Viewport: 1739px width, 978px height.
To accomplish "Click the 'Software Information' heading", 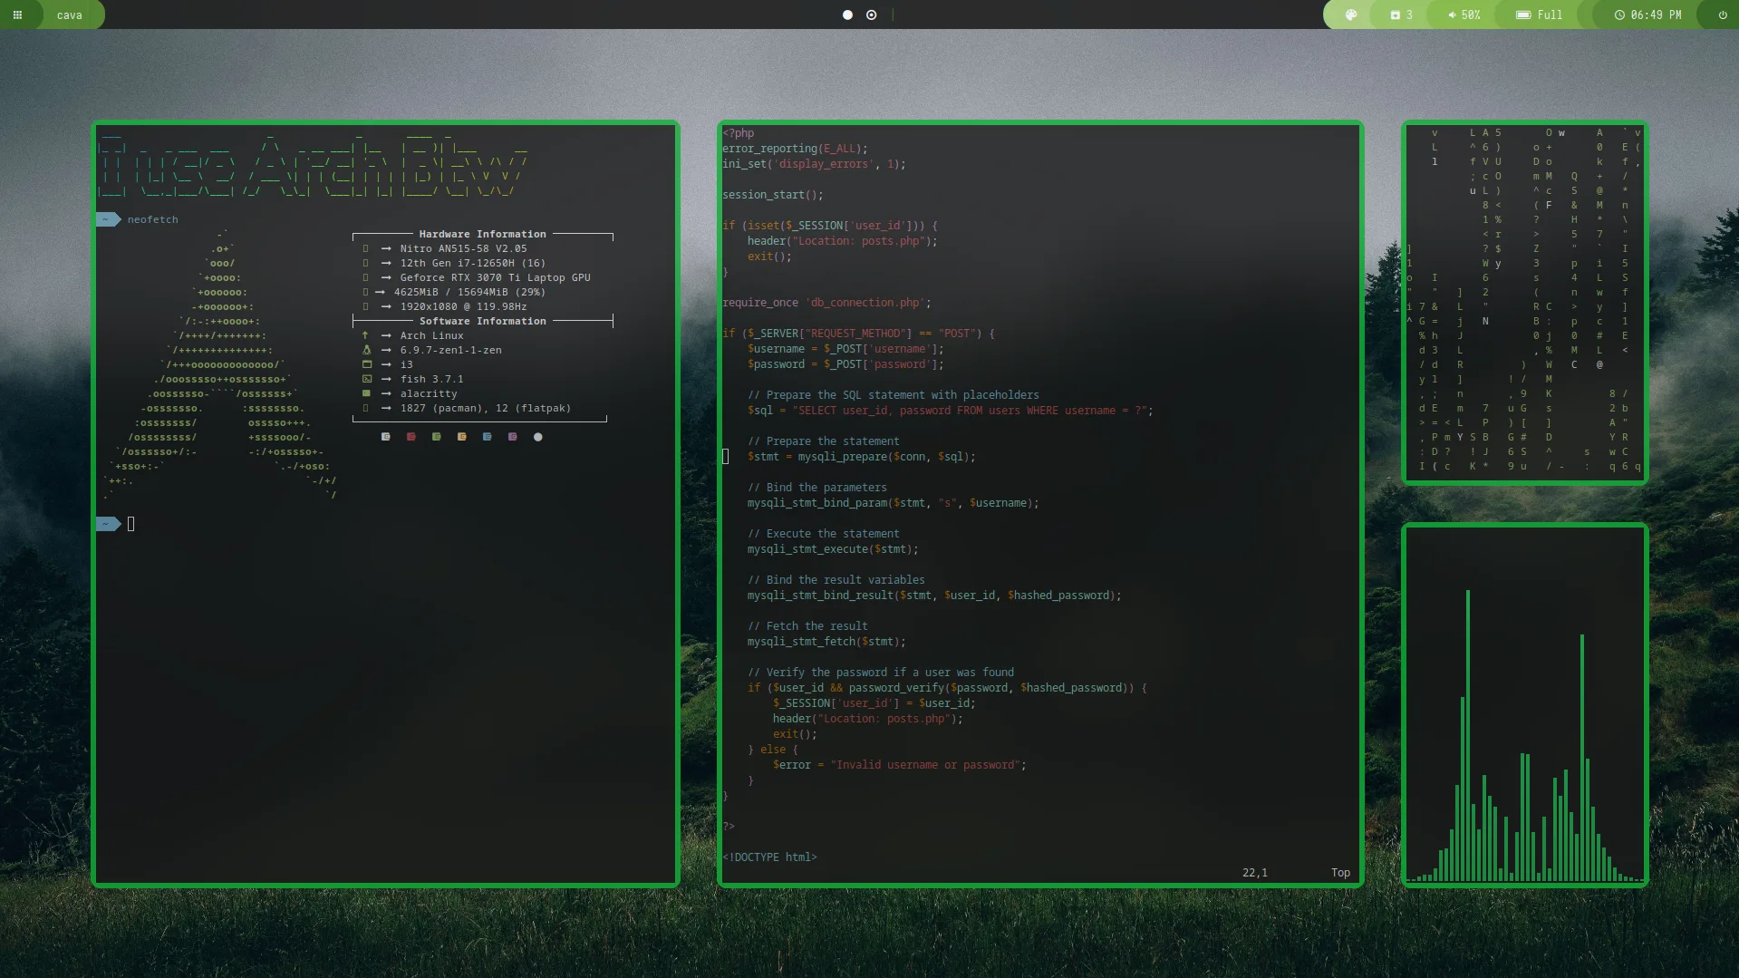I will 483,321.
